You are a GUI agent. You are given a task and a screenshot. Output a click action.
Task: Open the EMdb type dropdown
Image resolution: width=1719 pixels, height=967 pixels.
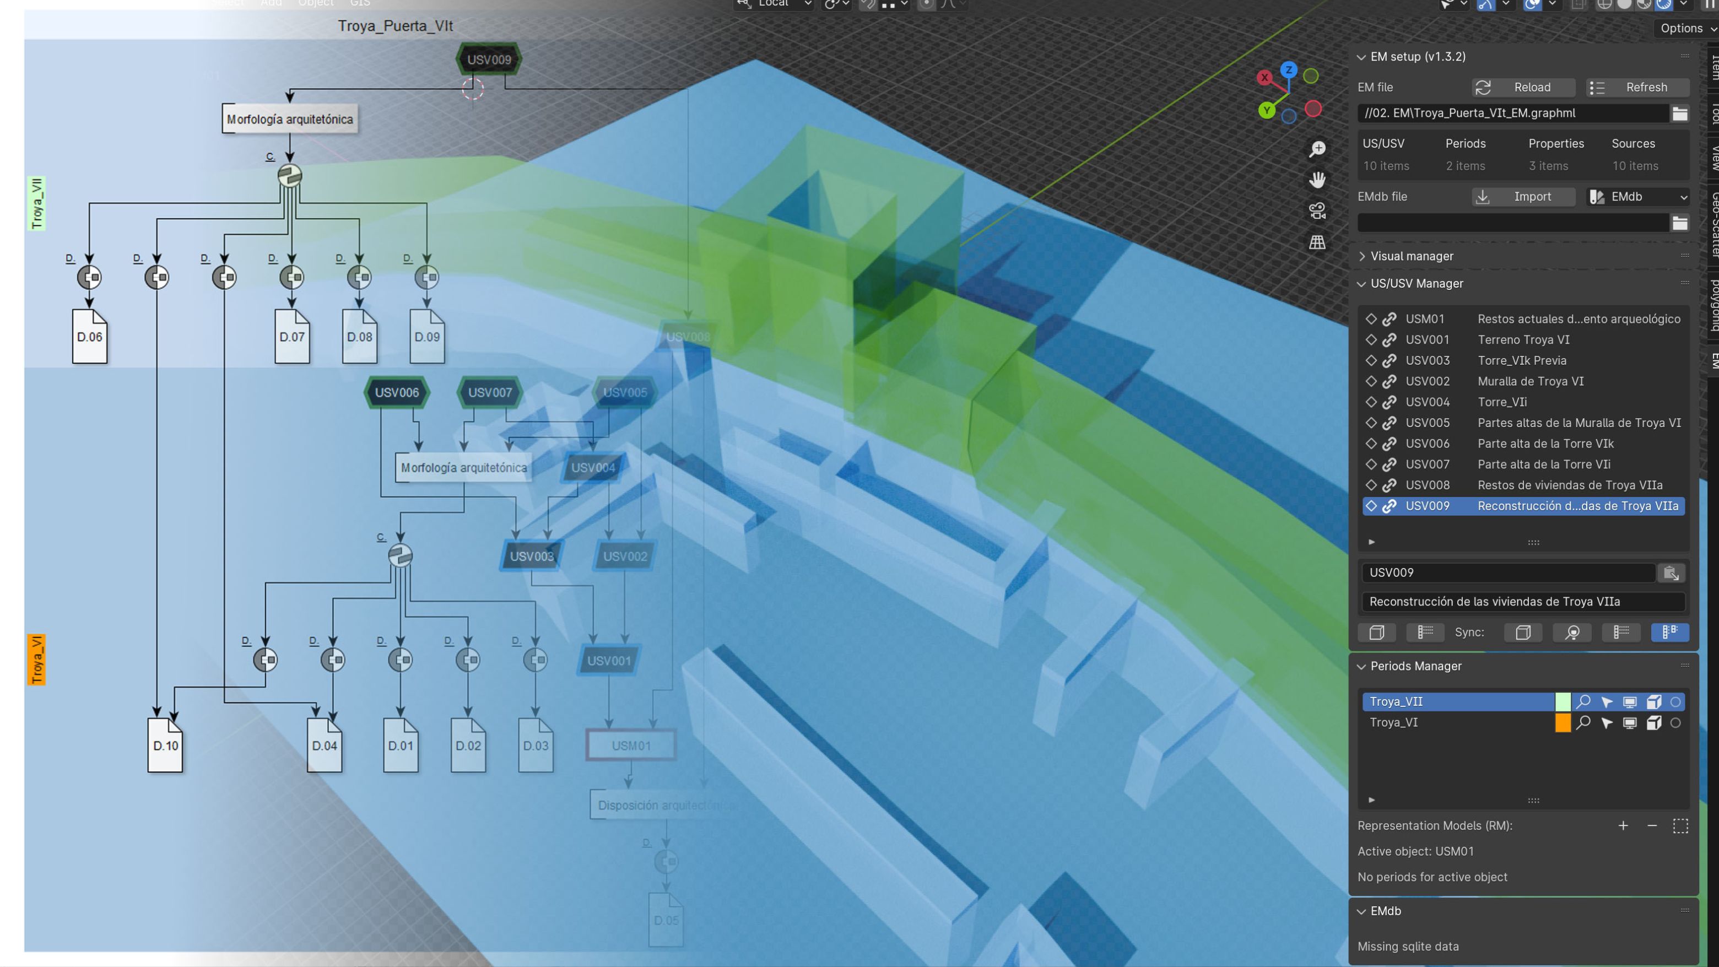pos(1638,197)
